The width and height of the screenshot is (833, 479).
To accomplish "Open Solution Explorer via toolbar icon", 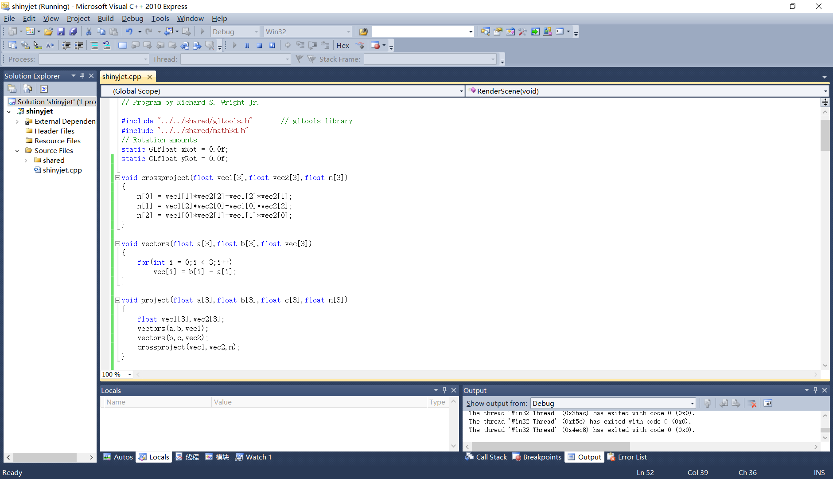I will click(486, 31).
